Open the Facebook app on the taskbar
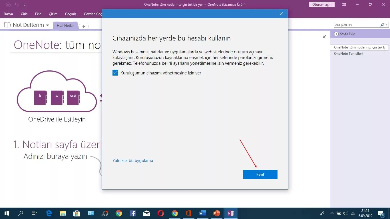Image resolution: width=390 pixels, height=219 pixels. 133,213
